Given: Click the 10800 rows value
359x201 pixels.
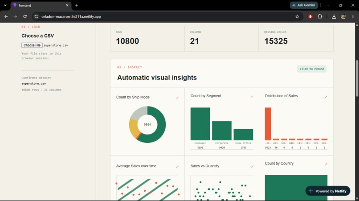Looking at the screenshot, I should (x=127, y=41).
